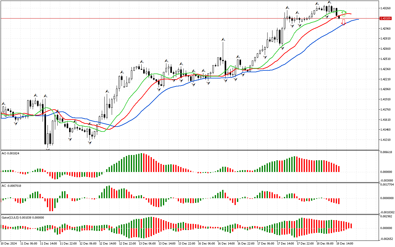
Task: Select the green buy arrow marker on chart
Action: (x=343, y=14)
